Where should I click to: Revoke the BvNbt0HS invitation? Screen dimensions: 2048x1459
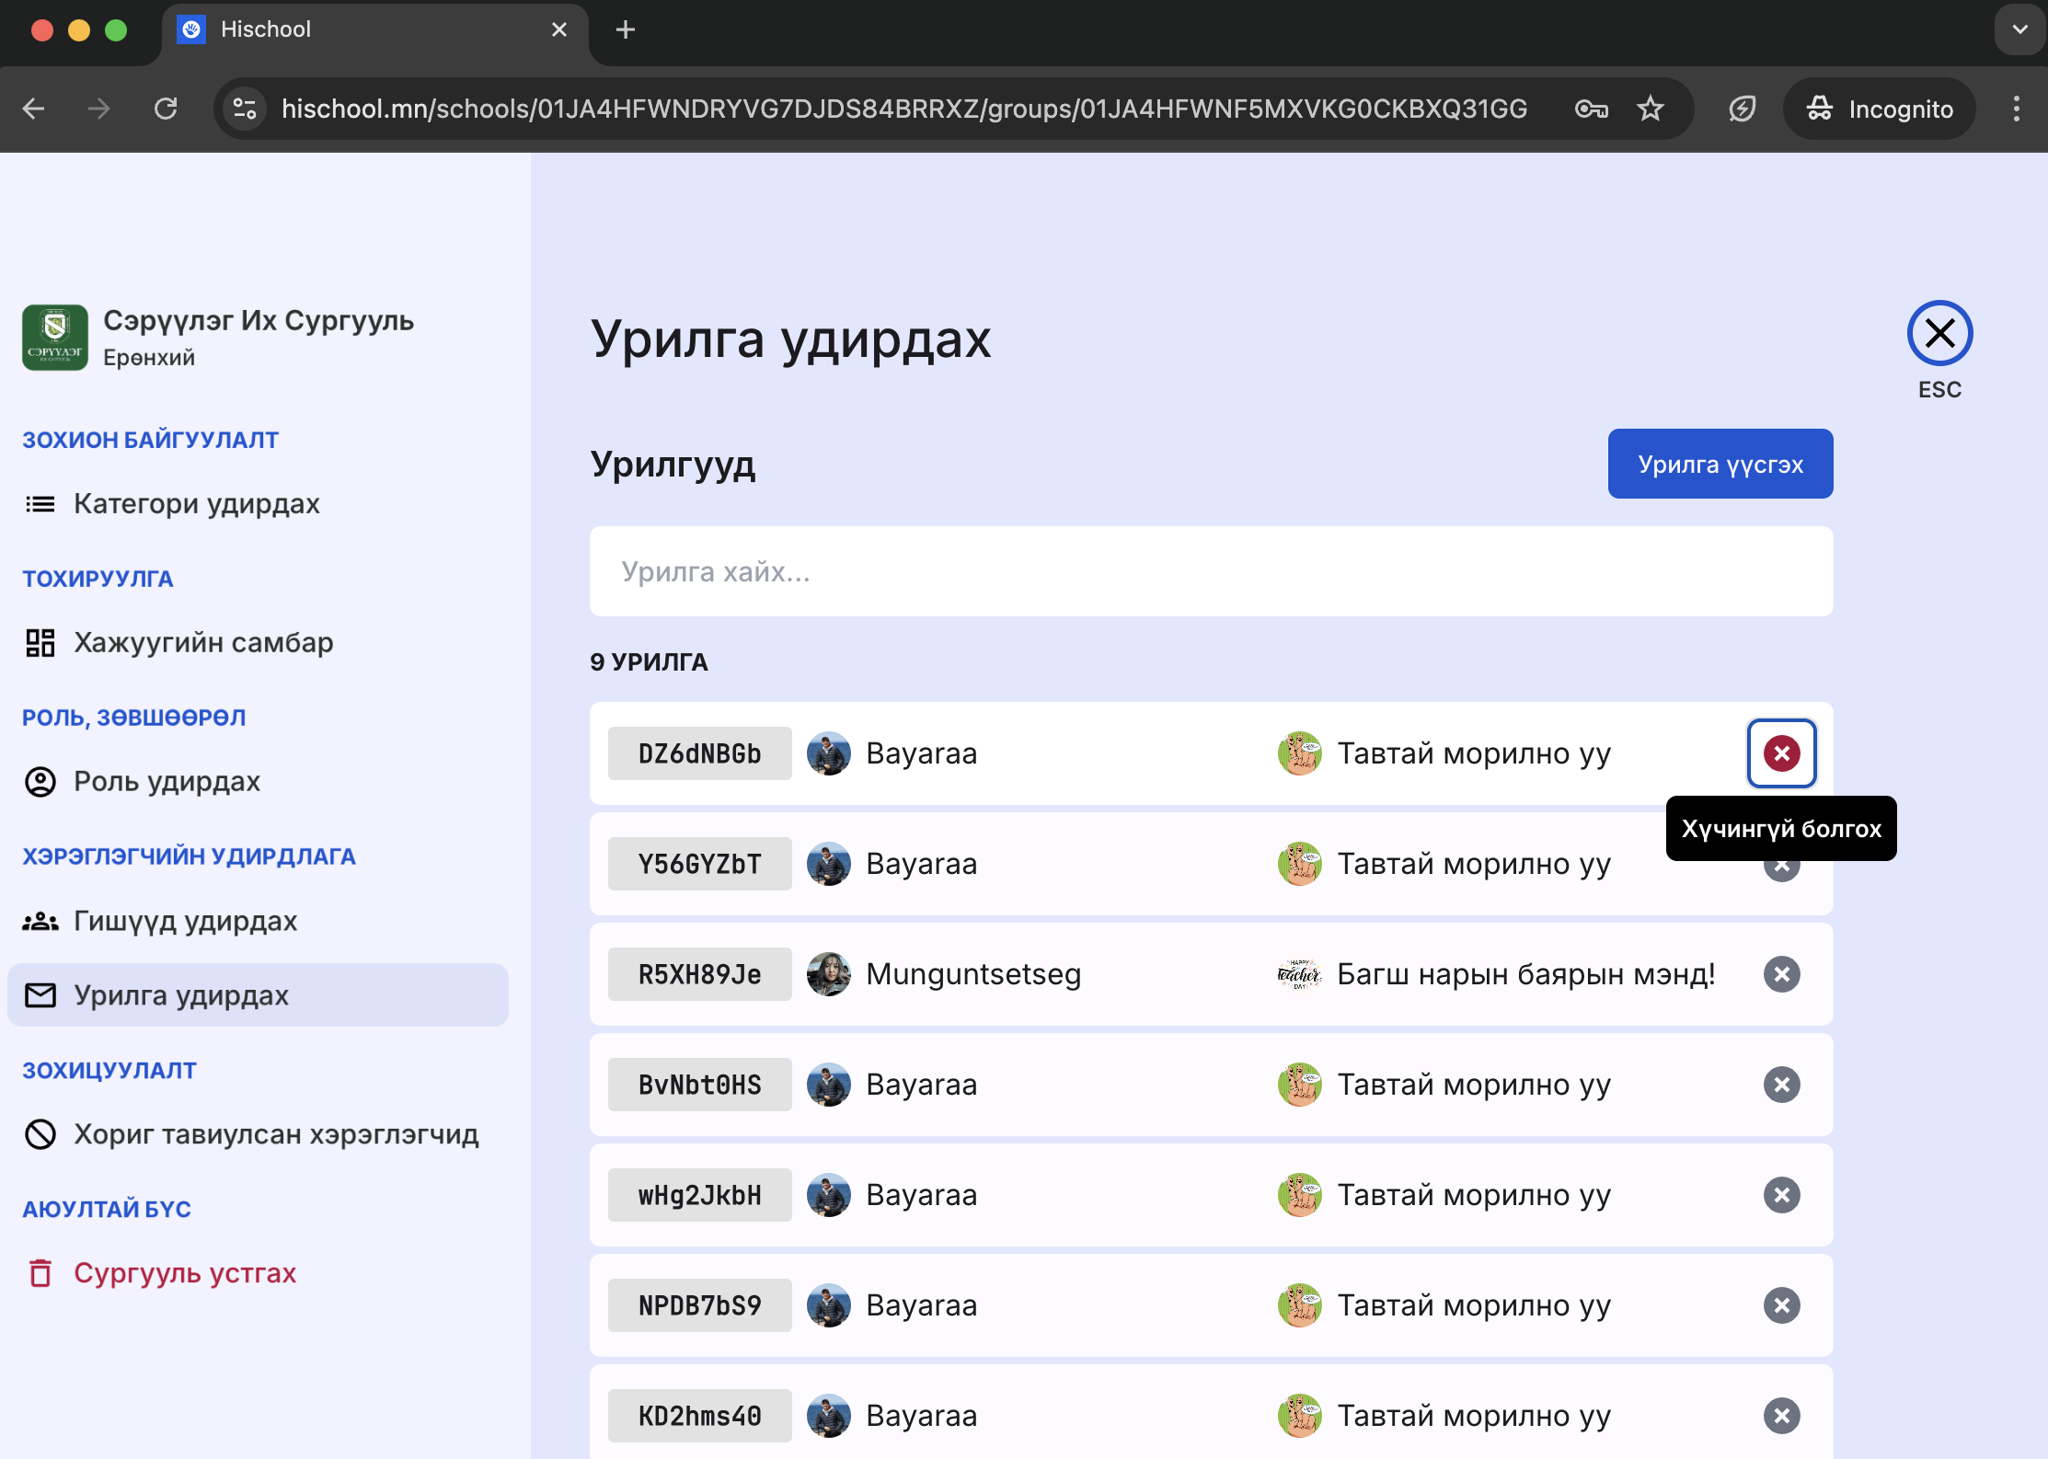tap(1781, 1085)
